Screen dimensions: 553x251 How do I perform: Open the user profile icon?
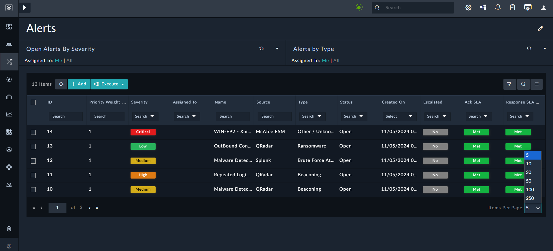[x=544, y=8]
